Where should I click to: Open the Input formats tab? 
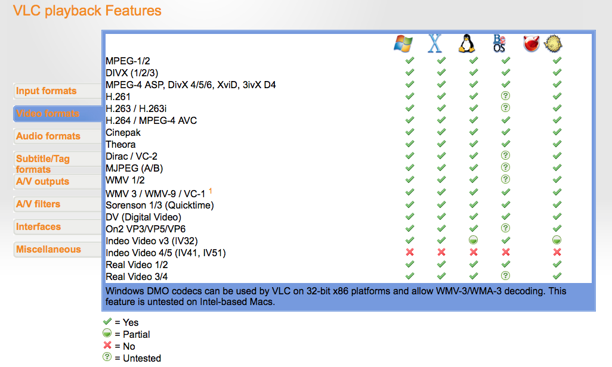(x=57, y=91)
